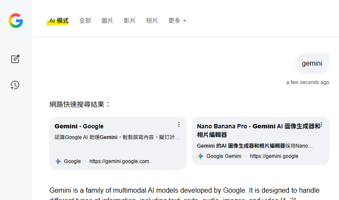339x200 pixels.
Task: Click the 'a few seconds ago' timestamp
Action: tap(307, 82)
